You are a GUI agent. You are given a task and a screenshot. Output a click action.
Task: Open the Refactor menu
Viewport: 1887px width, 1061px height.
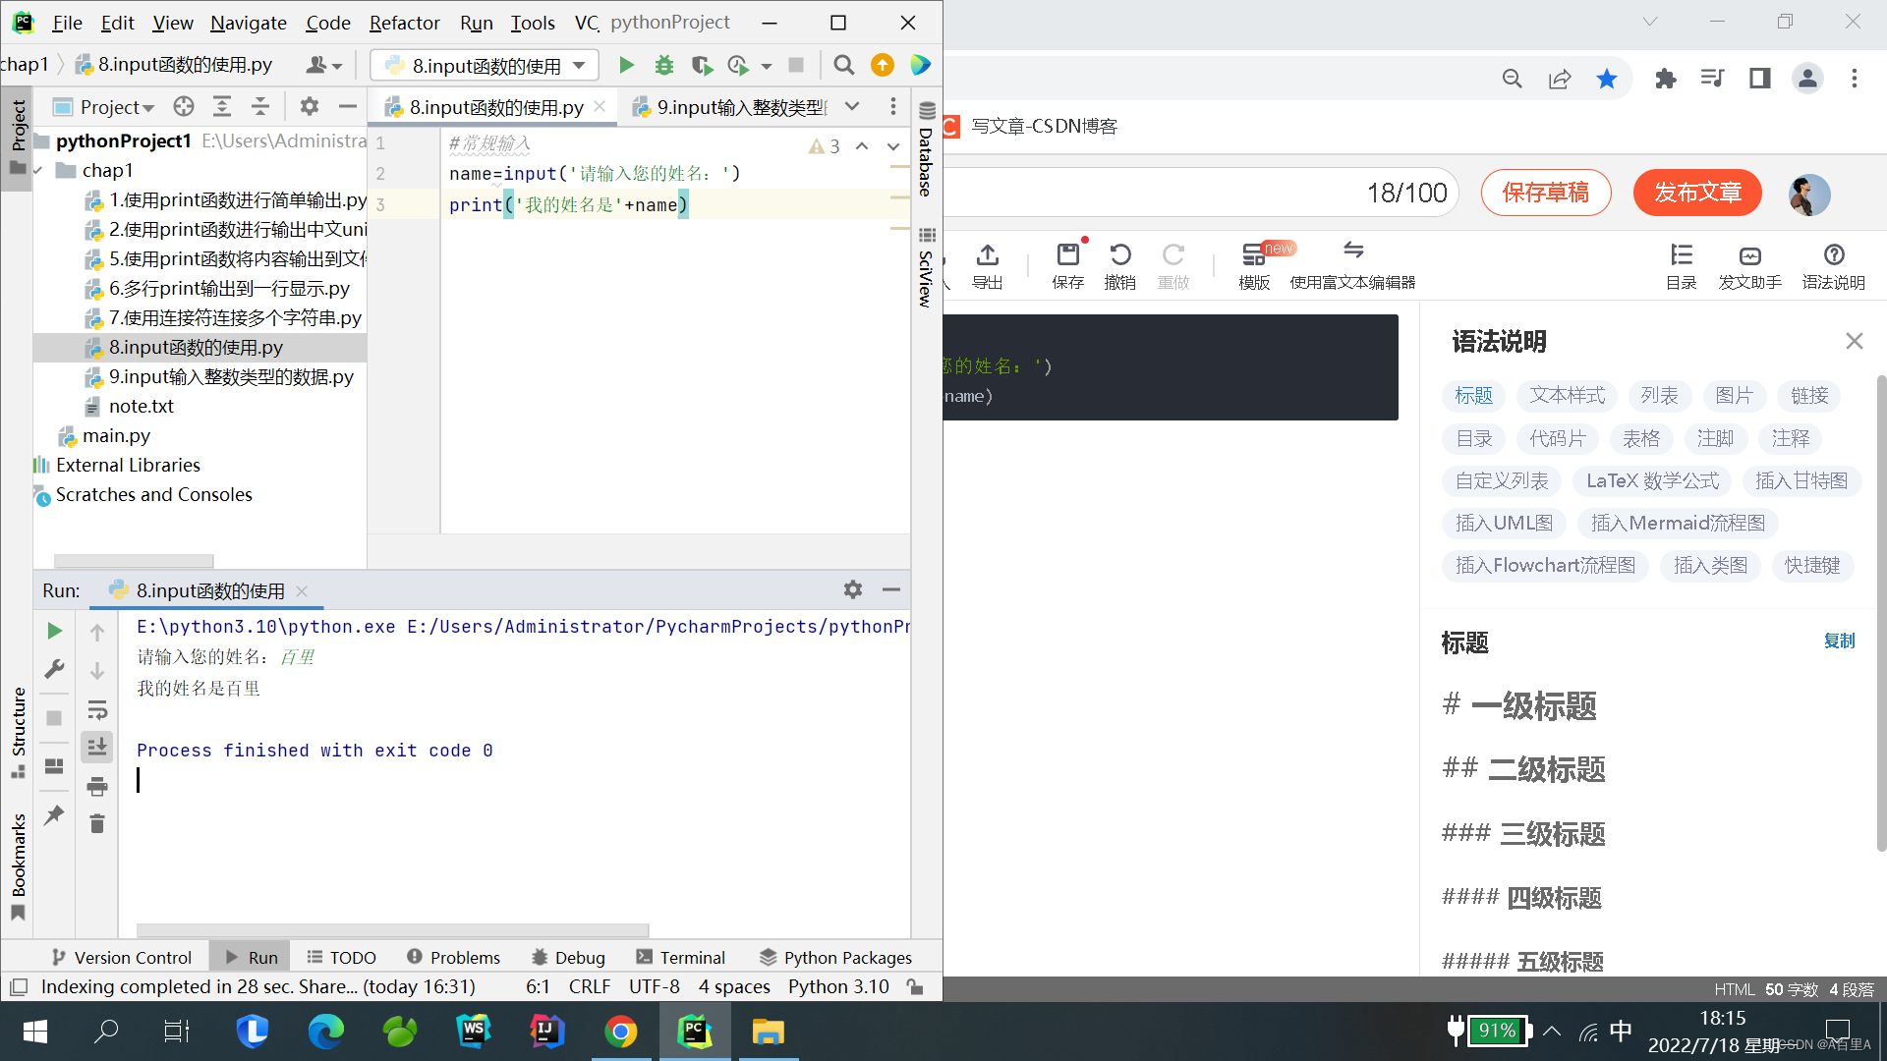tap(404, 22)
